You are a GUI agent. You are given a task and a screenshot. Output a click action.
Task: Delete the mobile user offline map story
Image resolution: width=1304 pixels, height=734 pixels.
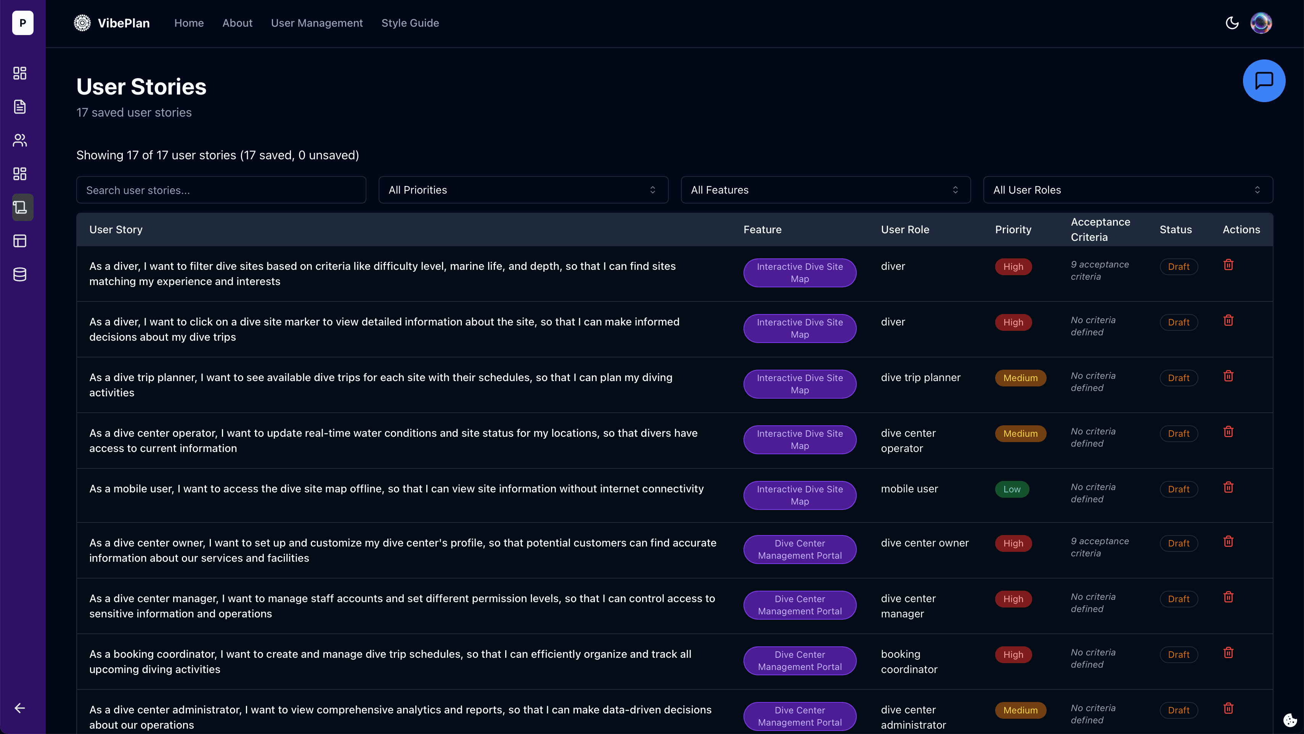[1229, 487]
